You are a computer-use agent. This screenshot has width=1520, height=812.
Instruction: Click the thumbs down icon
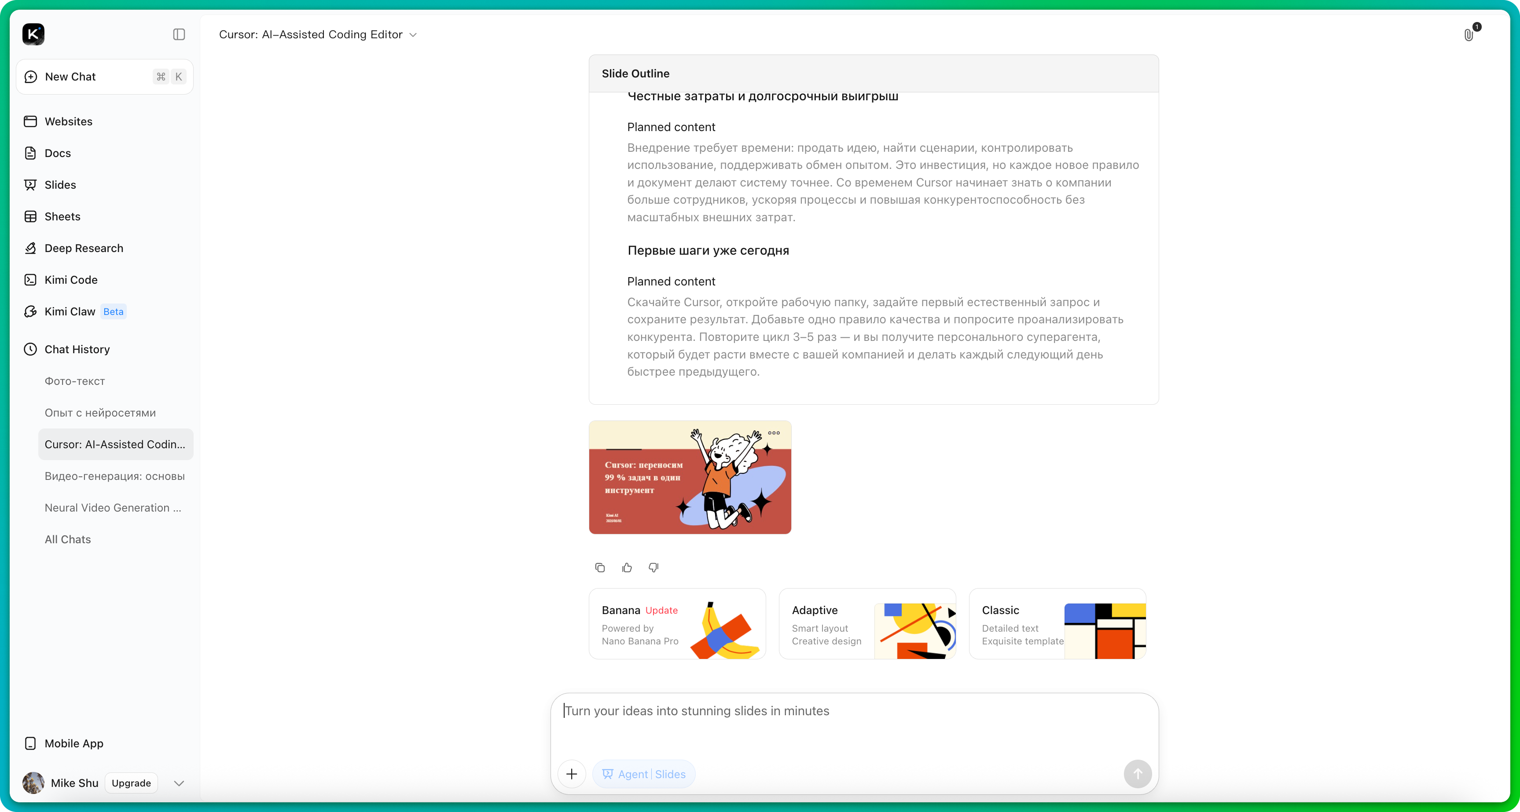653,567
